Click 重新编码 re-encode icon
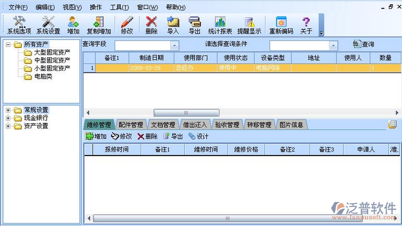 coord(281,25)
